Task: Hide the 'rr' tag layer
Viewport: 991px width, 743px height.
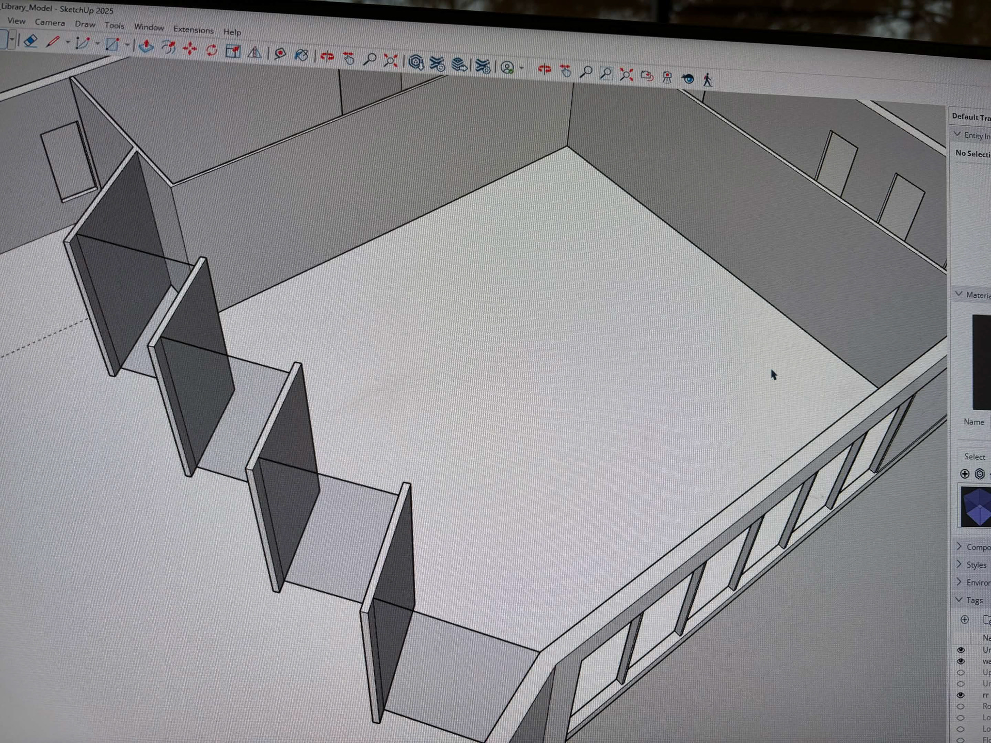Action: click(961, 695)
